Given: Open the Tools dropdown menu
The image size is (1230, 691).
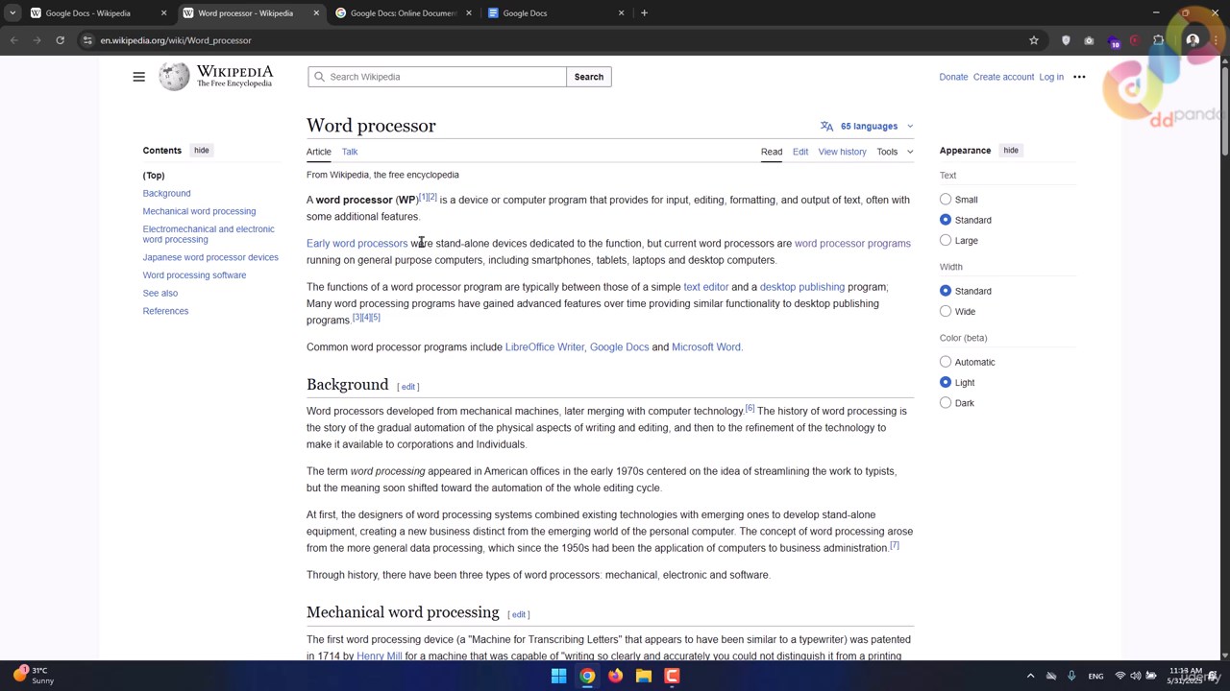Looking at the screenshot, I should tap(895, 152).
